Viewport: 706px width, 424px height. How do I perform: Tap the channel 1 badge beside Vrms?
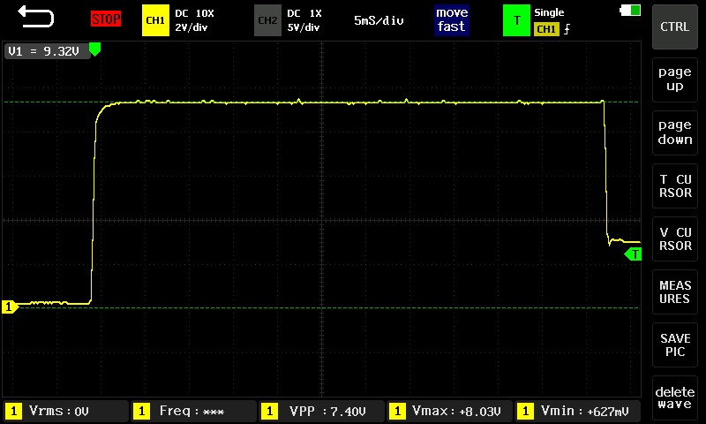pyautogui.click(x=13, y=411)
